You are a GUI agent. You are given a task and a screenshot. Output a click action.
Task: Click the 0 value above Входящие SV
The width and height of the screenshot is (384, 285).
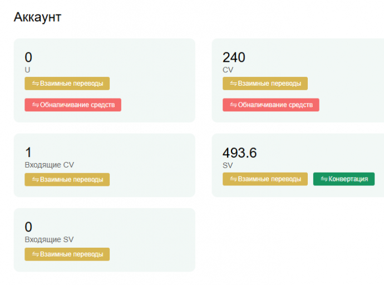pyautogui.click(x=28, y=227)
